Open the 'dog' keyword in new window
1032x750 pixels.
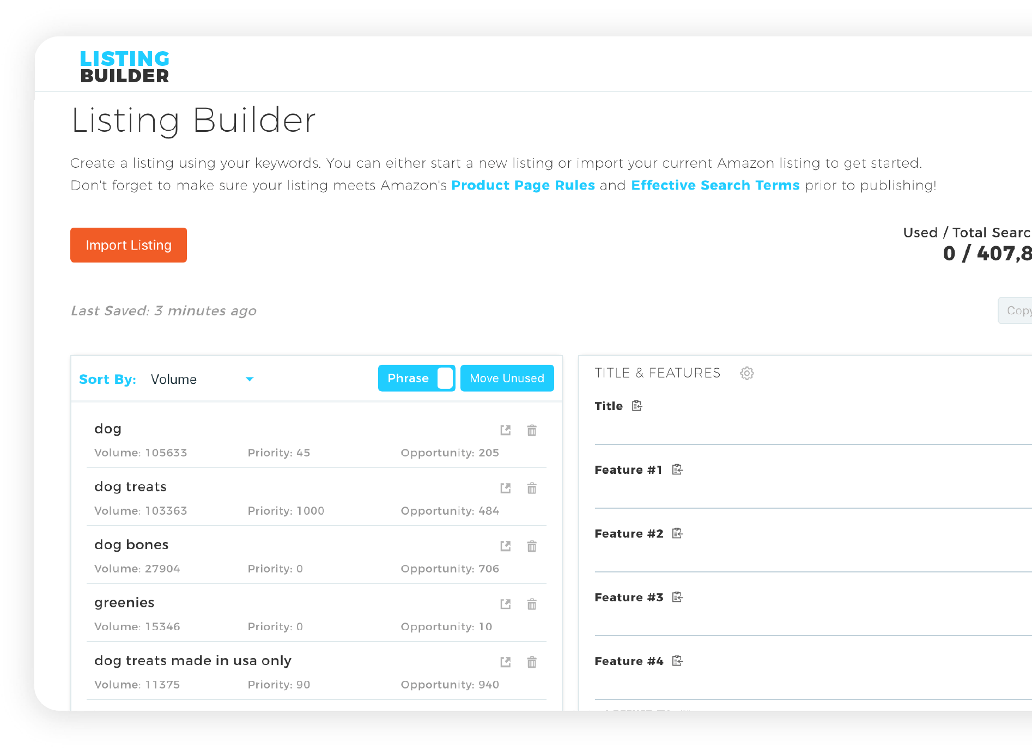(505, 430)
